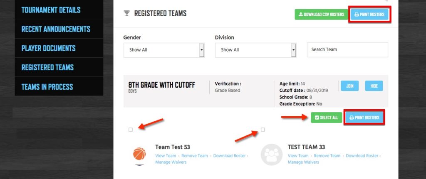Click the trophy icon beside Registered Teams
This screenshot has height=179, width=426.
(126, 13)
